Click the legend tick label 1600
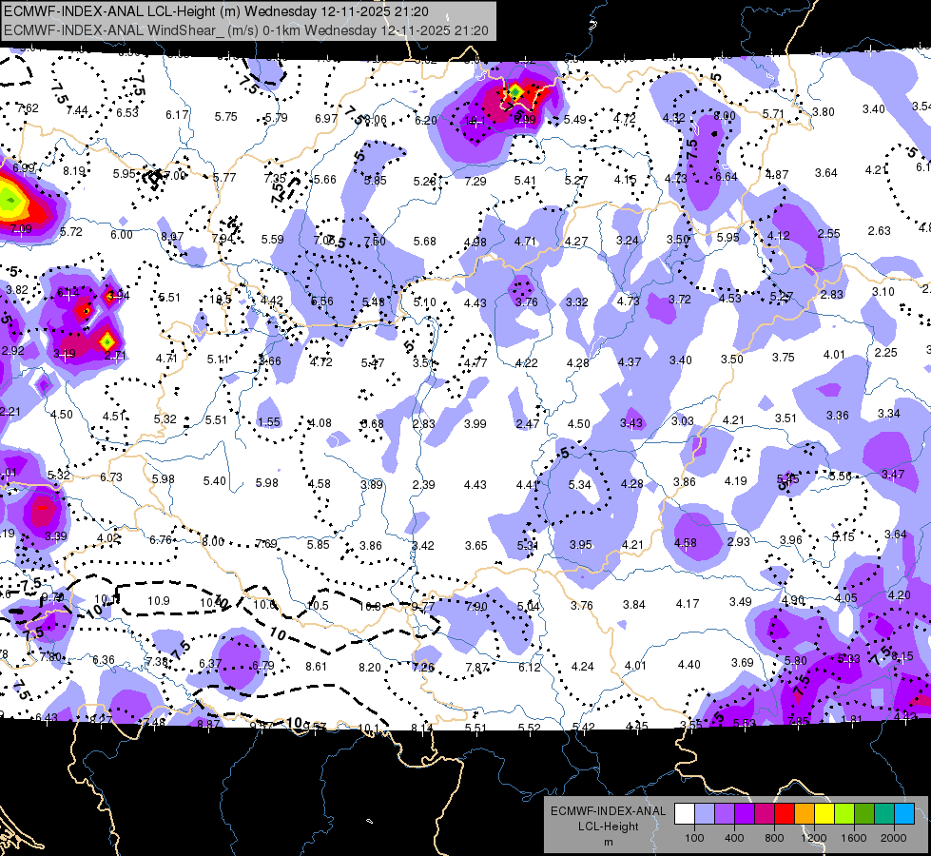 click(854, 838)
